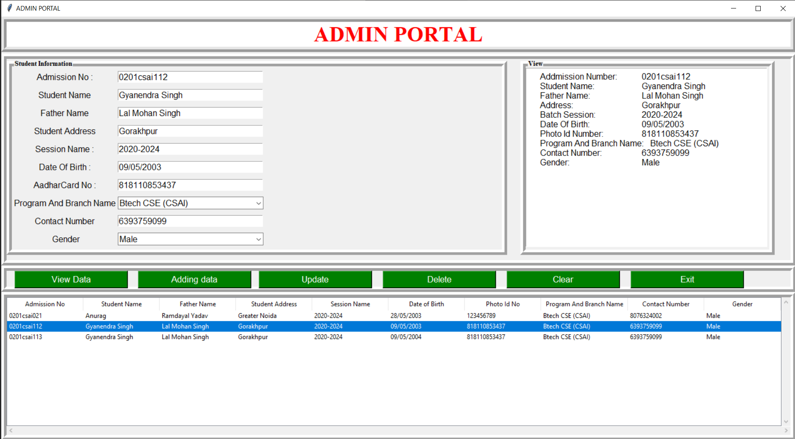Click the Adding data button
The image size is (795, 439).
(194, 280)
